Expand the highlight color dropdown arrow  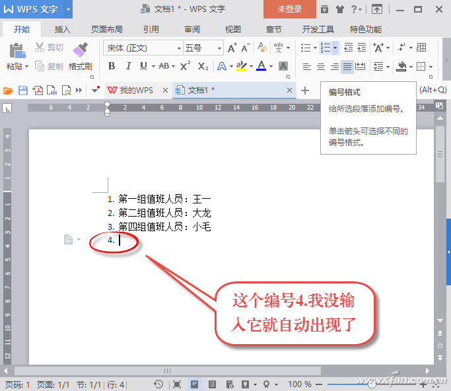pyautogui.click(x=251, y=67)
